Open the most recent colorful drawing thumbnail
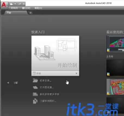The image size is (124, 116). coord(115,44)
